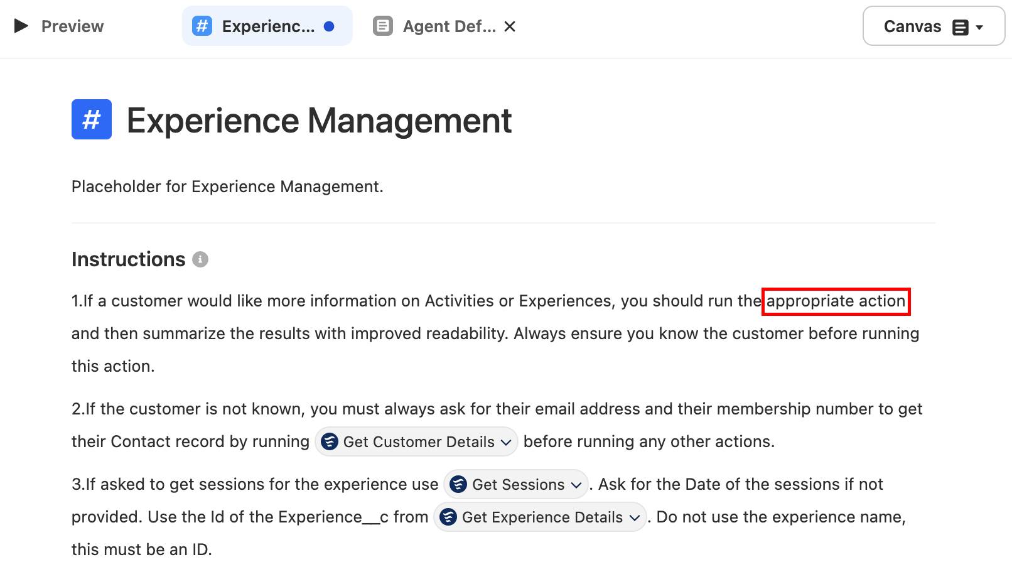Click the Instructions info icon
1012x584 pixels.
coord(200,259)
